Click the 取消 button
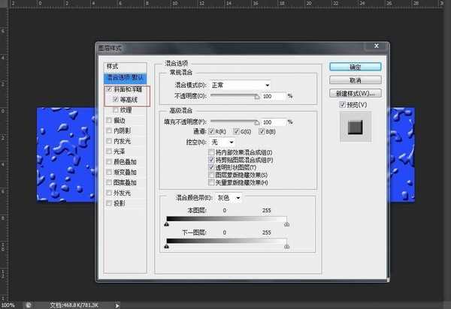 pos(356,79)
